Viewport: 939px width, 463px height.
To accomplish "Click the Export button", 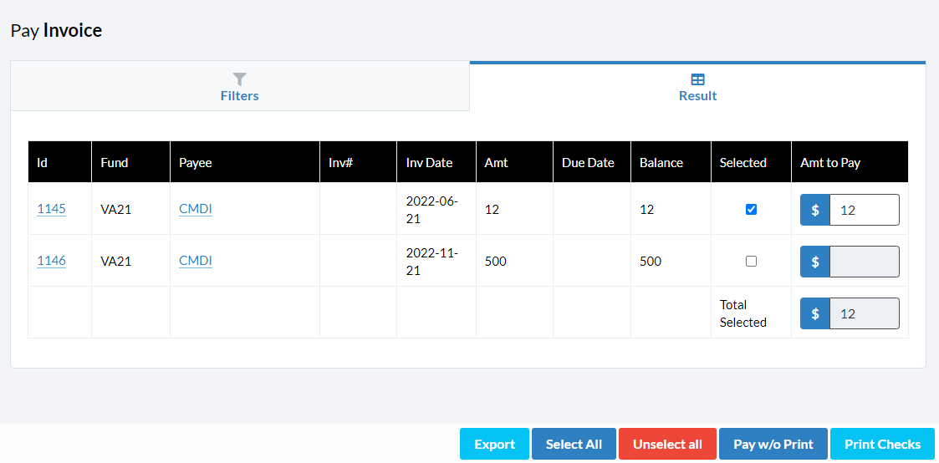I will coord(495,444).
